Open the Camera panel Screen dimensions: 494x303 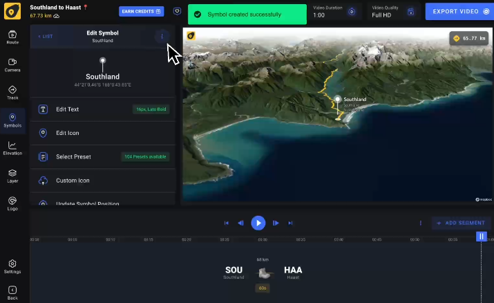click(12, 65)
